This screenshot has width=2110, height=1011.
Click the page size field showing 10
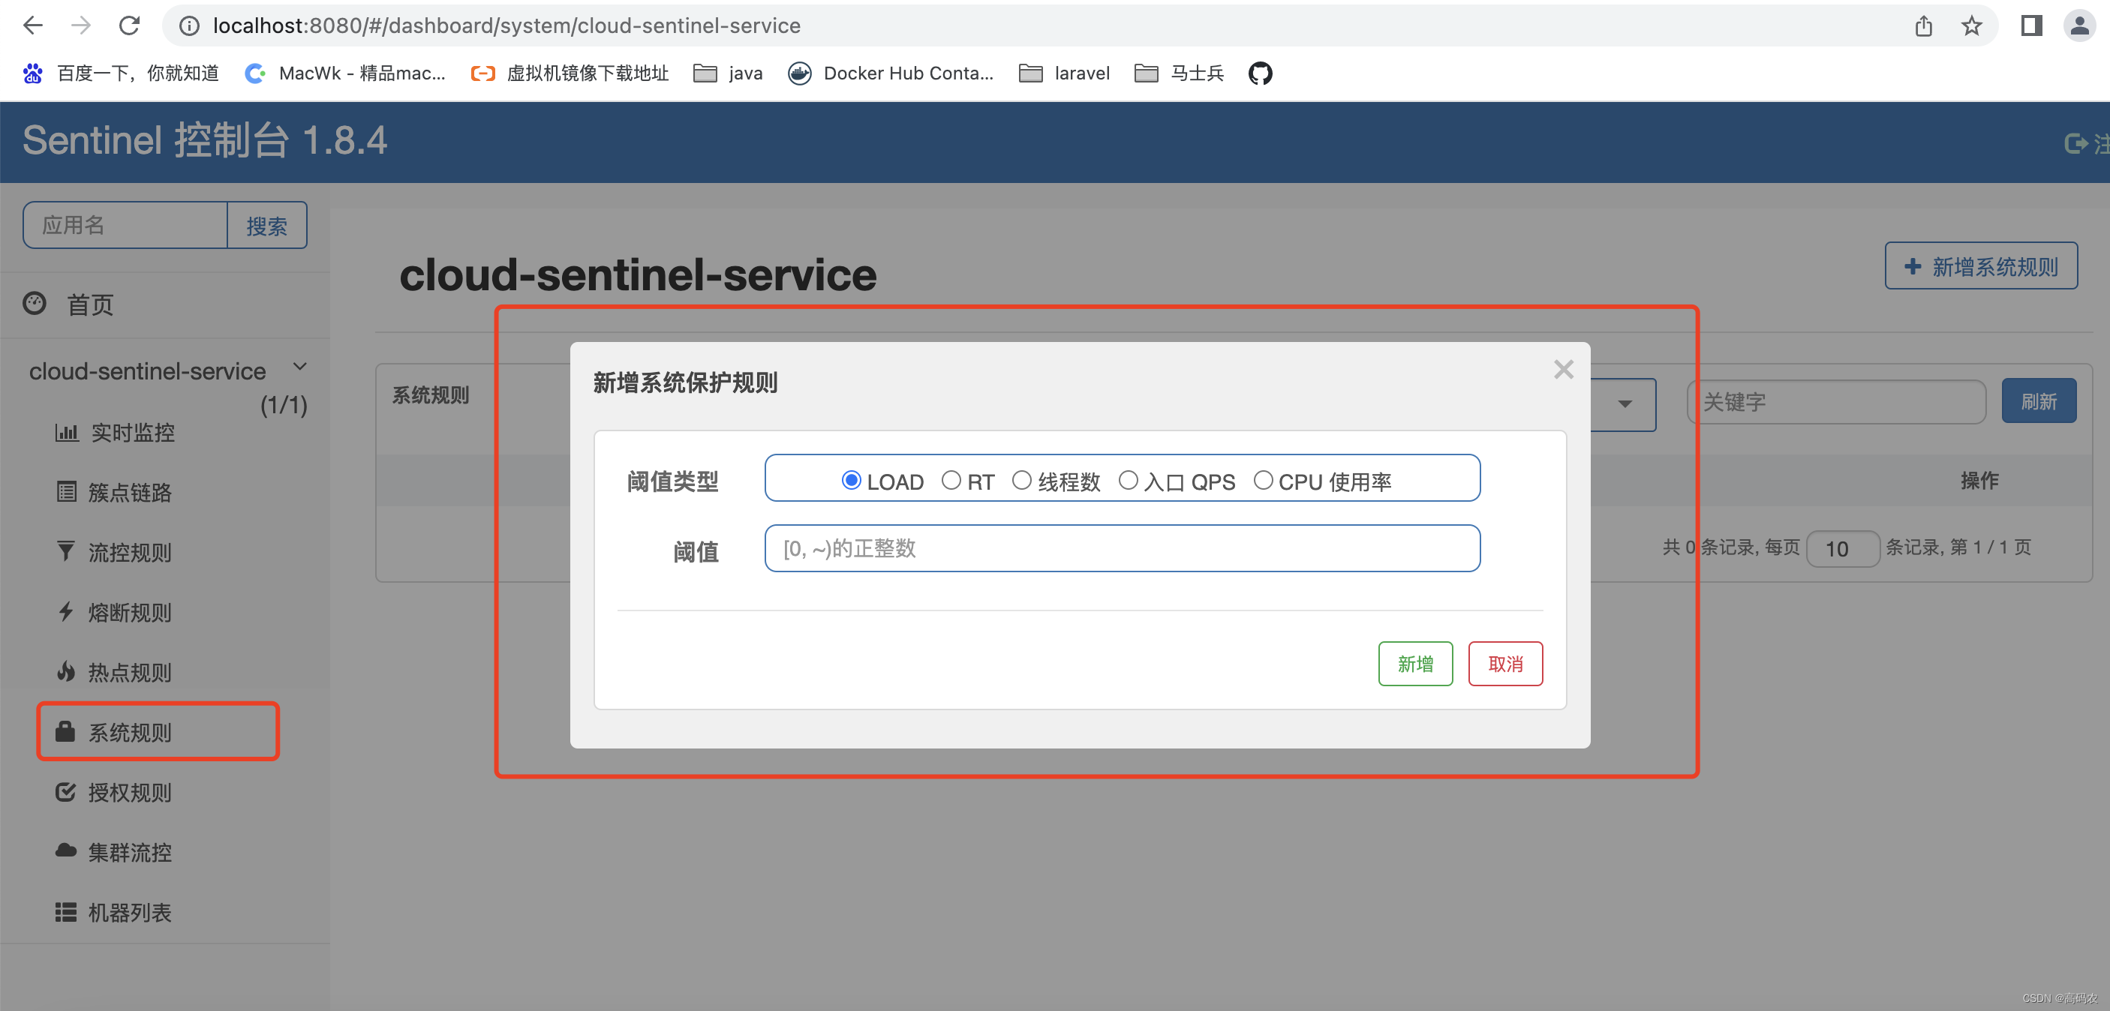coord(1842,547)
